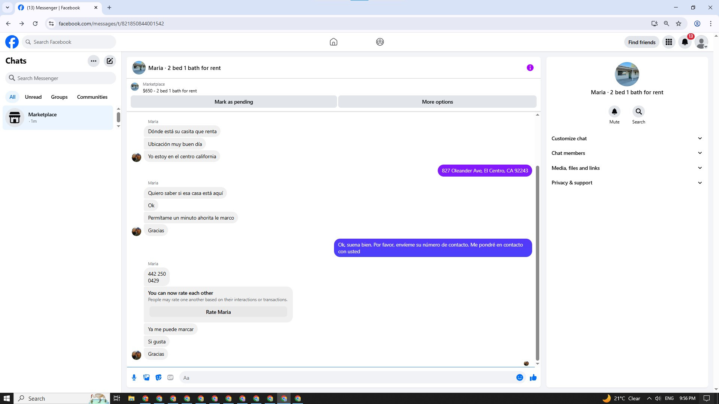This screenshot has width=719, height=404.
Task: Open the GIF picker icon
Action: 170,377
